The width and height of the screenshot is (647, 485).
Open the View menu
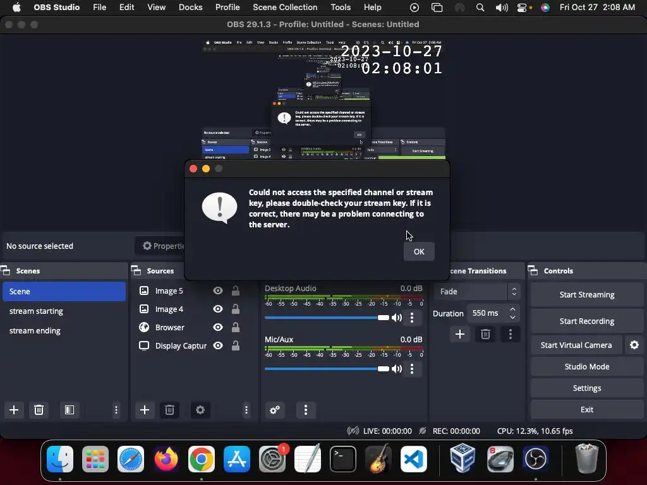tap(157, 8)
